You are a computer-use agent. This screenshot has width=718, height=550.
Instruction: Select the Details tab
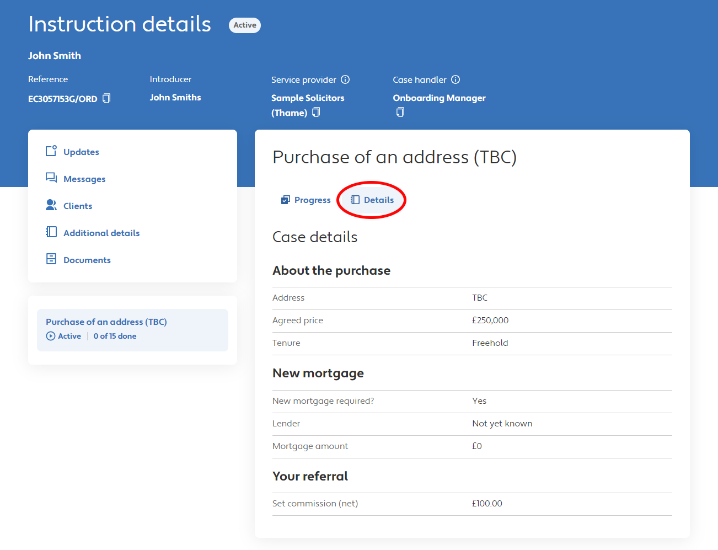(372, 200)
